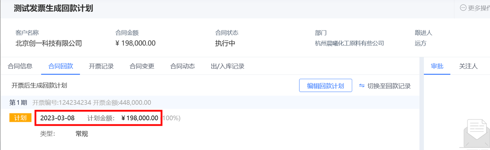
Task: Go to the 合同变更 tab
Action: tap(142, 66)
